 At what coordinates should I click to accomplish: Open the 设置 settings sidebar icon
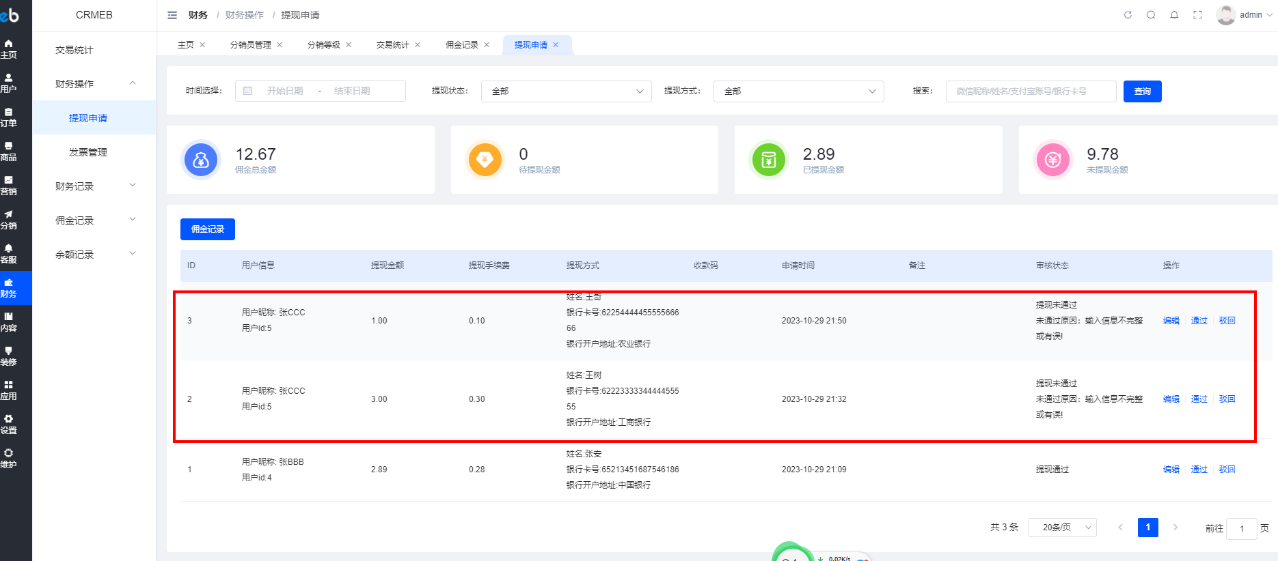pyautogui.click(x=8, y=425)
